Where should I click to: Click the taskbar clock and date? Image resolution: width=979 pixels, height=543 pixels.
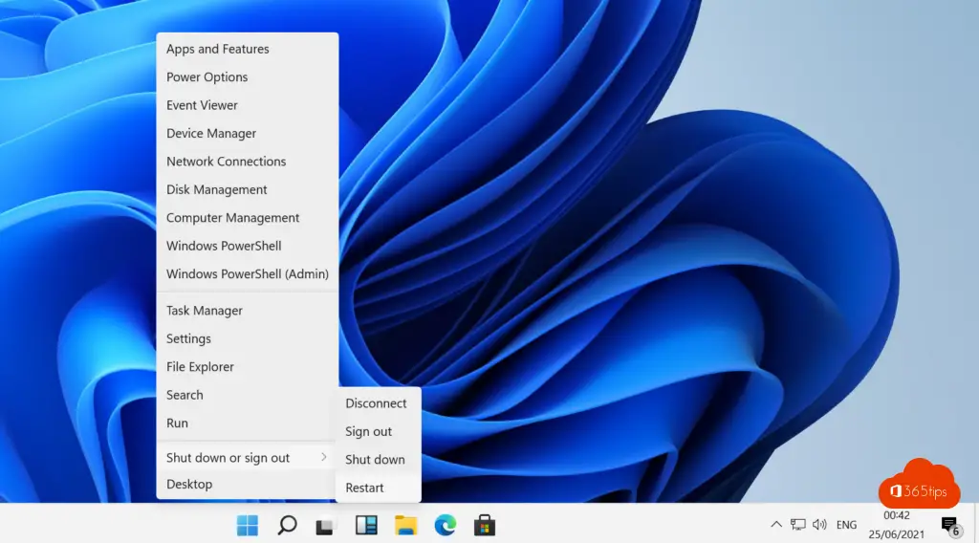[x=897, y=524]
